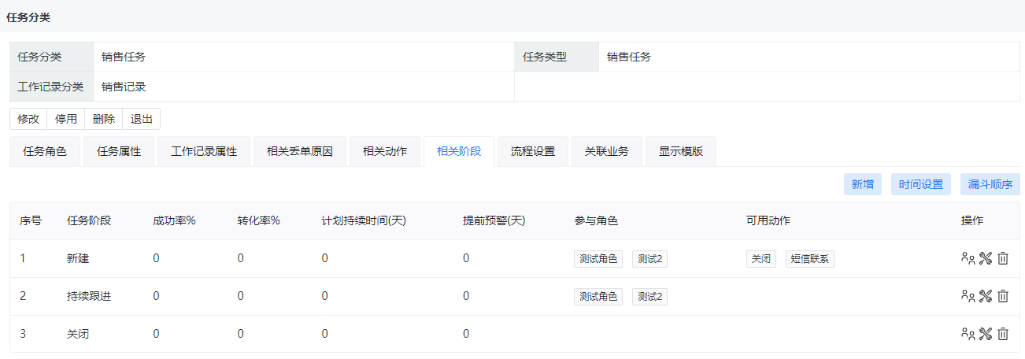The image size is (1025, 359).
Task: Delete the 持续跟进 stage via trash icon
Action: pyautogui.click(x=1003, y=296)
